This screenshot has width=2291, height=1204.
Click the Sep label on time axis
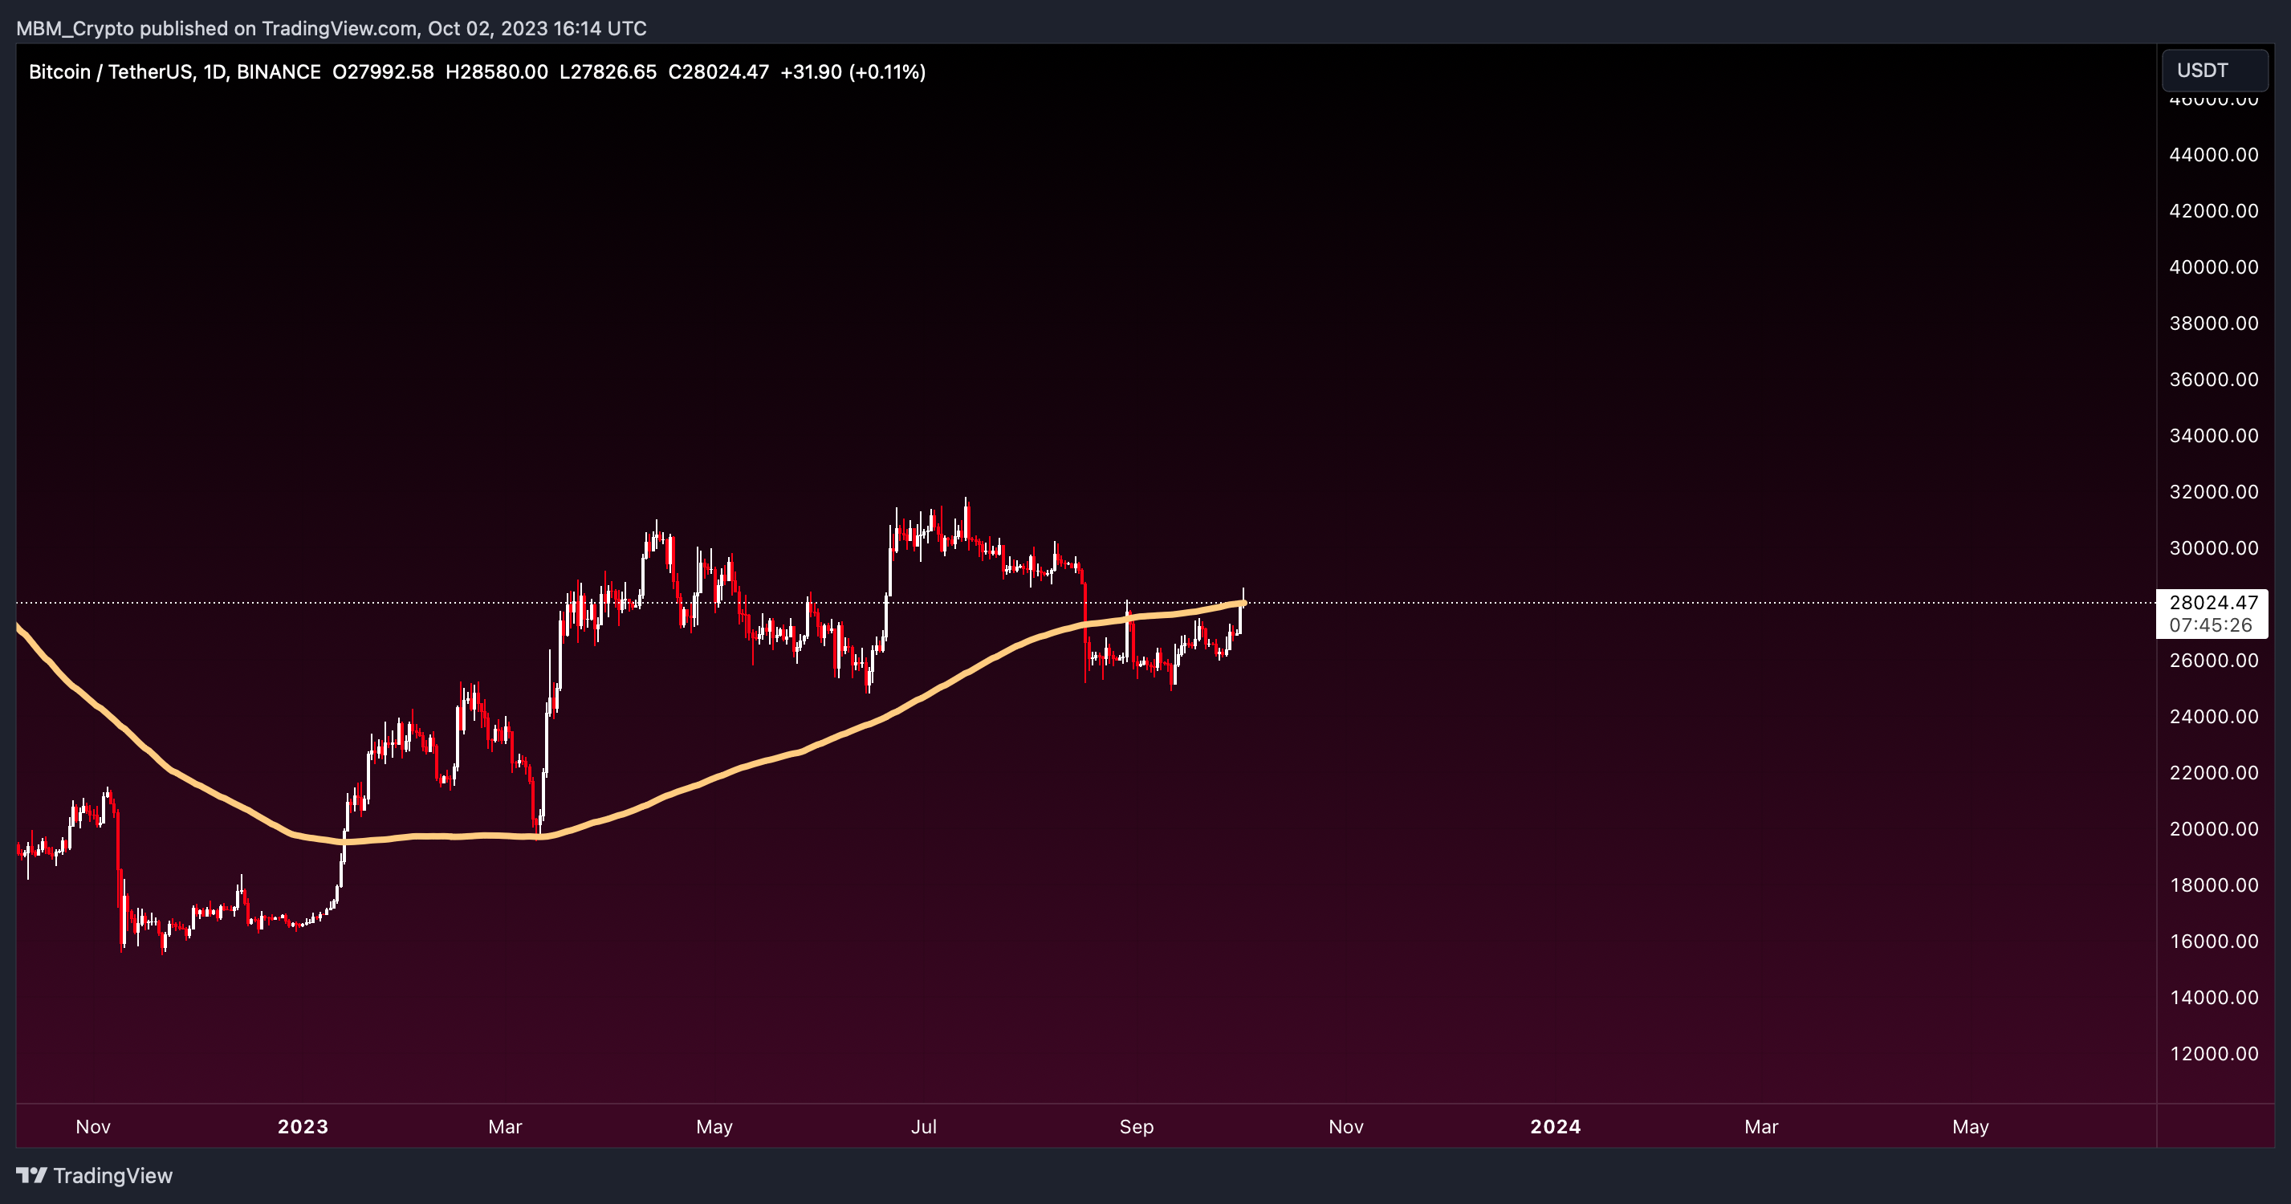pos(1137,1127)
